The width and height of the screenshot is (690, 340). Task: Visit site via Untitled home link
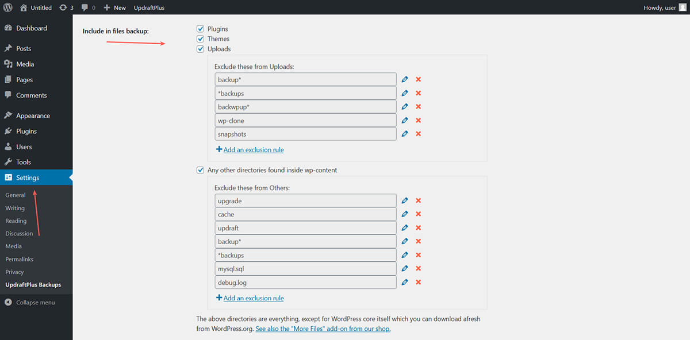pos(36,7)
